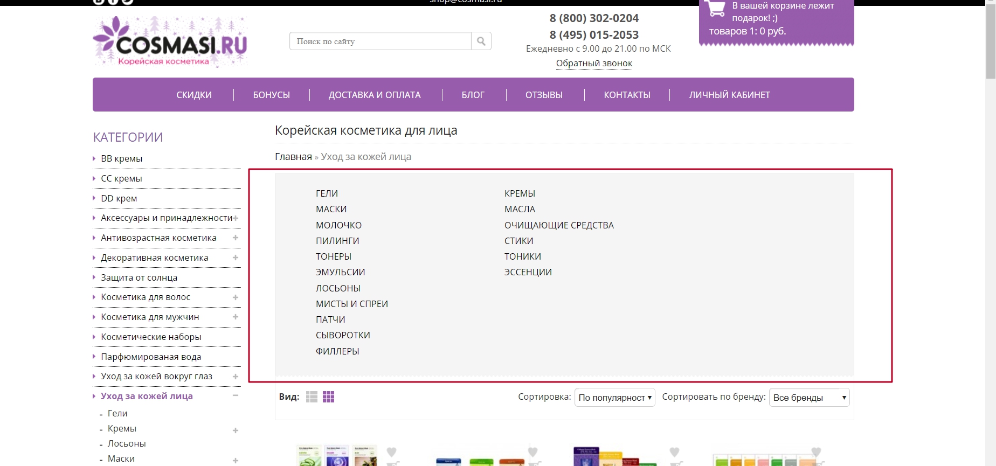Add the second product to favorites with its heart

(533, 452)
